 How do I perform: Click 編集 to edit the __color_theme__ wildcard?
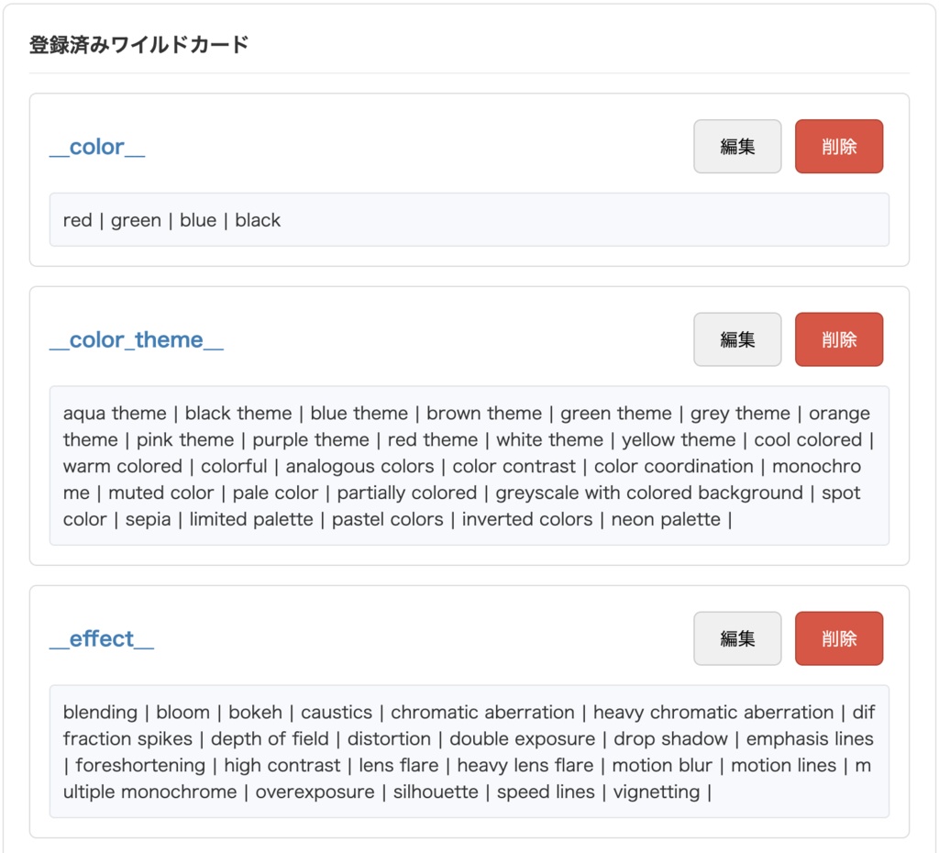[x=736, y=339]
